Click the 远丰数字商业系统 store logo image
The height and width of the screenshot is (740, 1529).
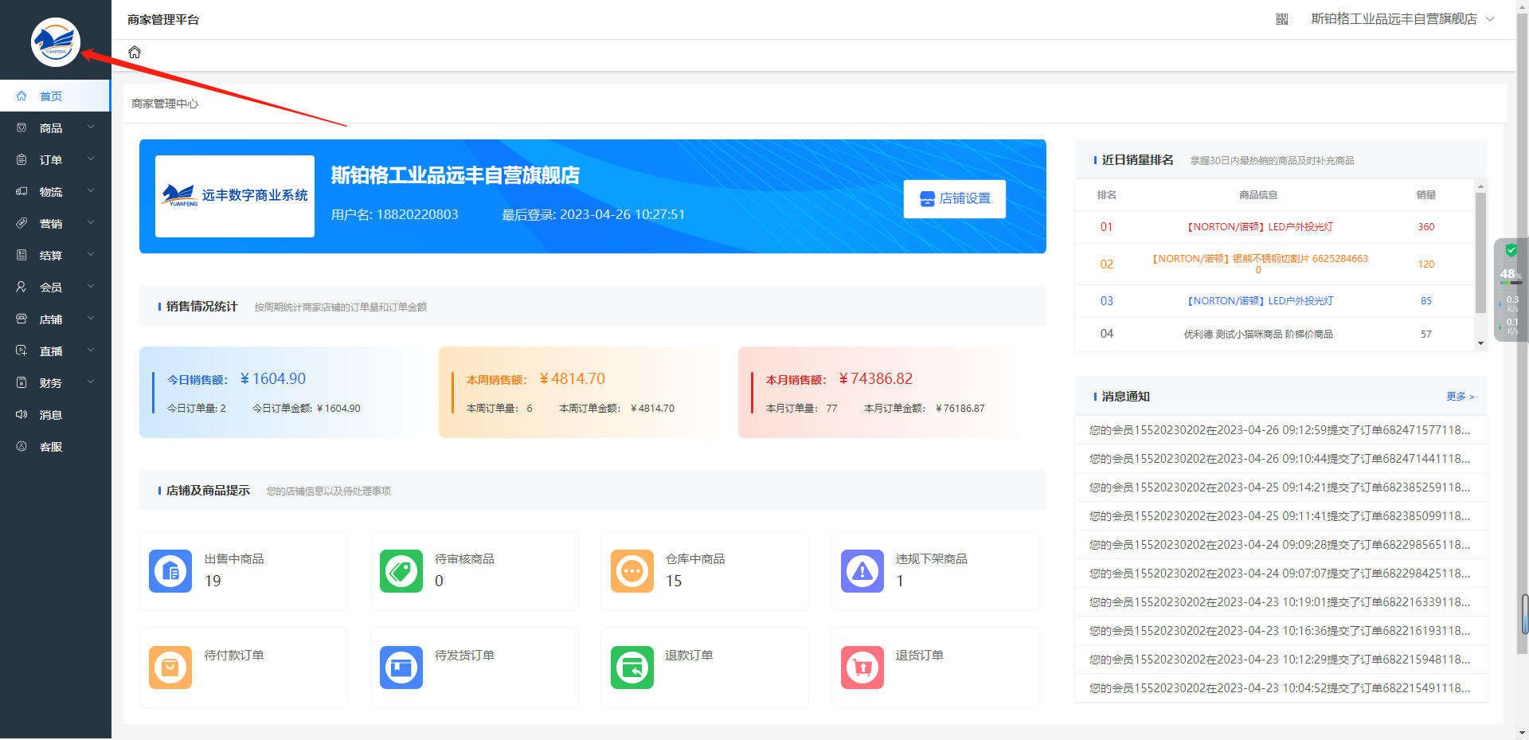pyautogui.click(x=235, y=196)
